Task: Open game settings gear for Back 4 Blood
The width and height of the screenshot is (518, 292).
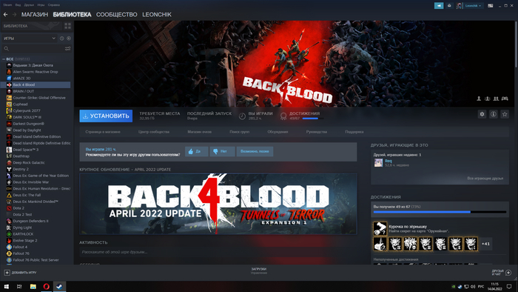Action: pyautogui.click(x=482, y=114)
